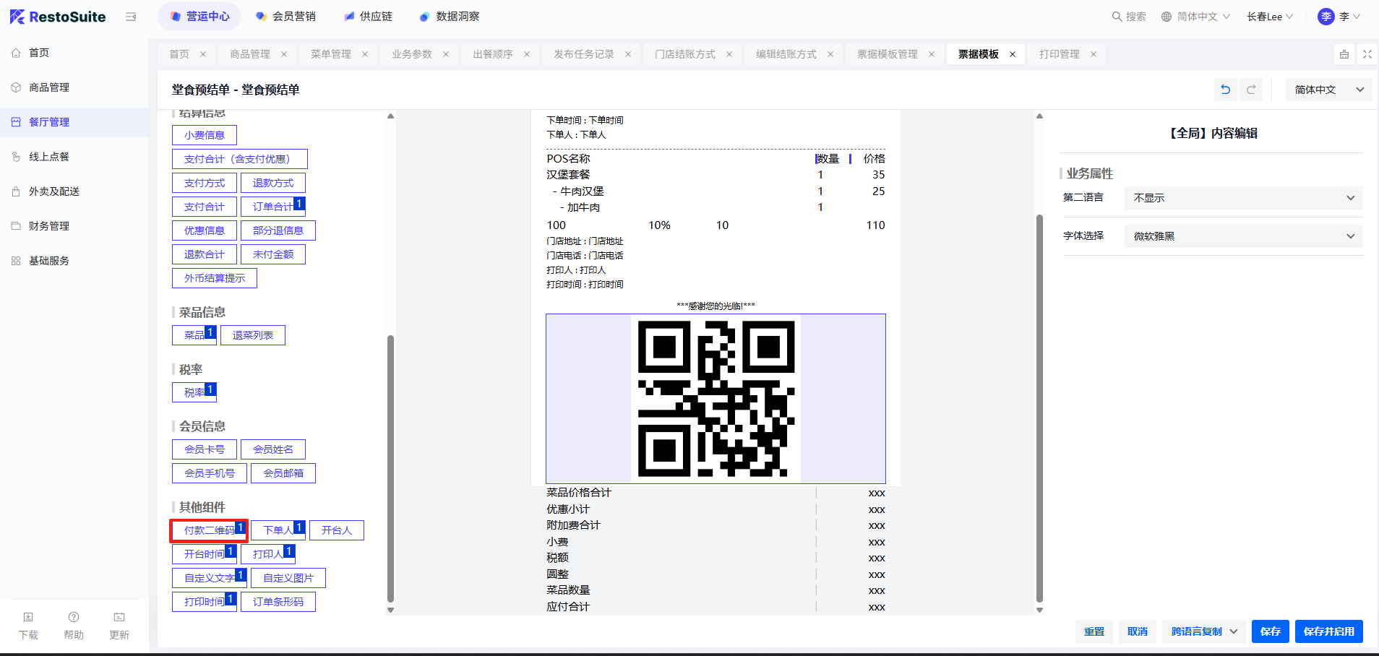This screenshot has width=1379, height=656.
Task: Switch to 票据模板管理 tab
Action: [888, 54]
